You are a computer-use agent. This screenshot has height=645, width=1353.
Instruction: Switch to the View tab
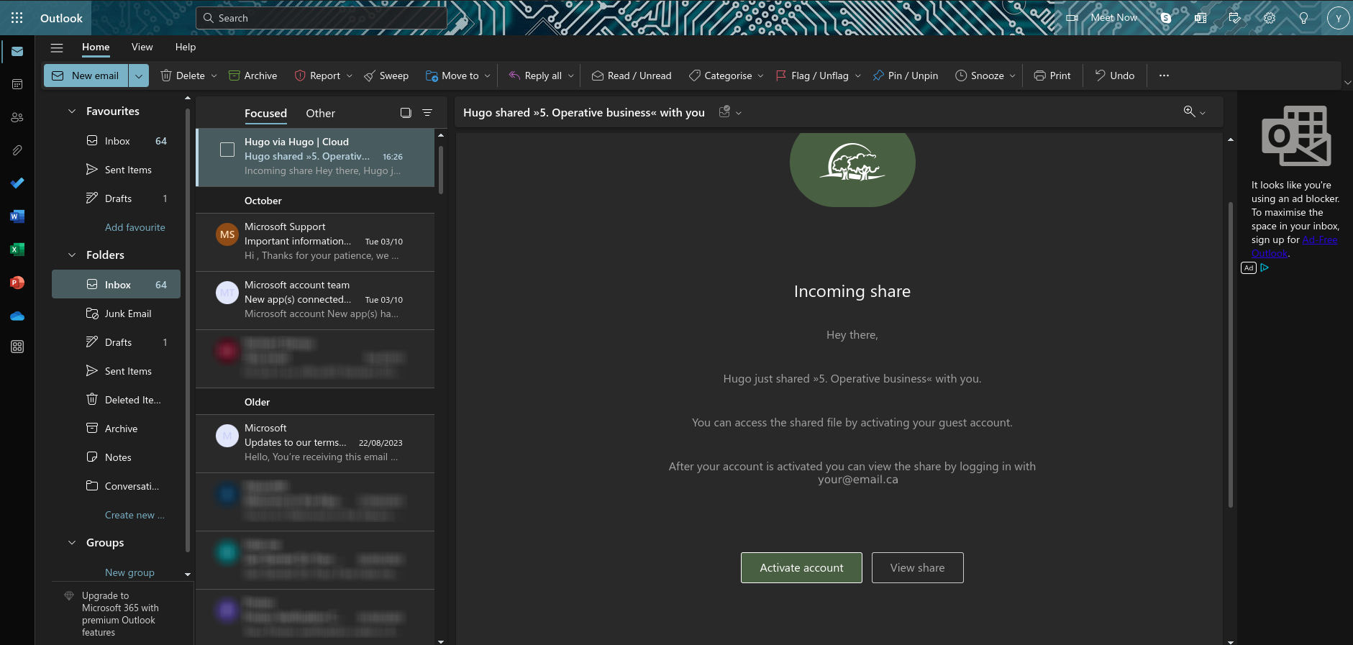[x=142, y=47]
